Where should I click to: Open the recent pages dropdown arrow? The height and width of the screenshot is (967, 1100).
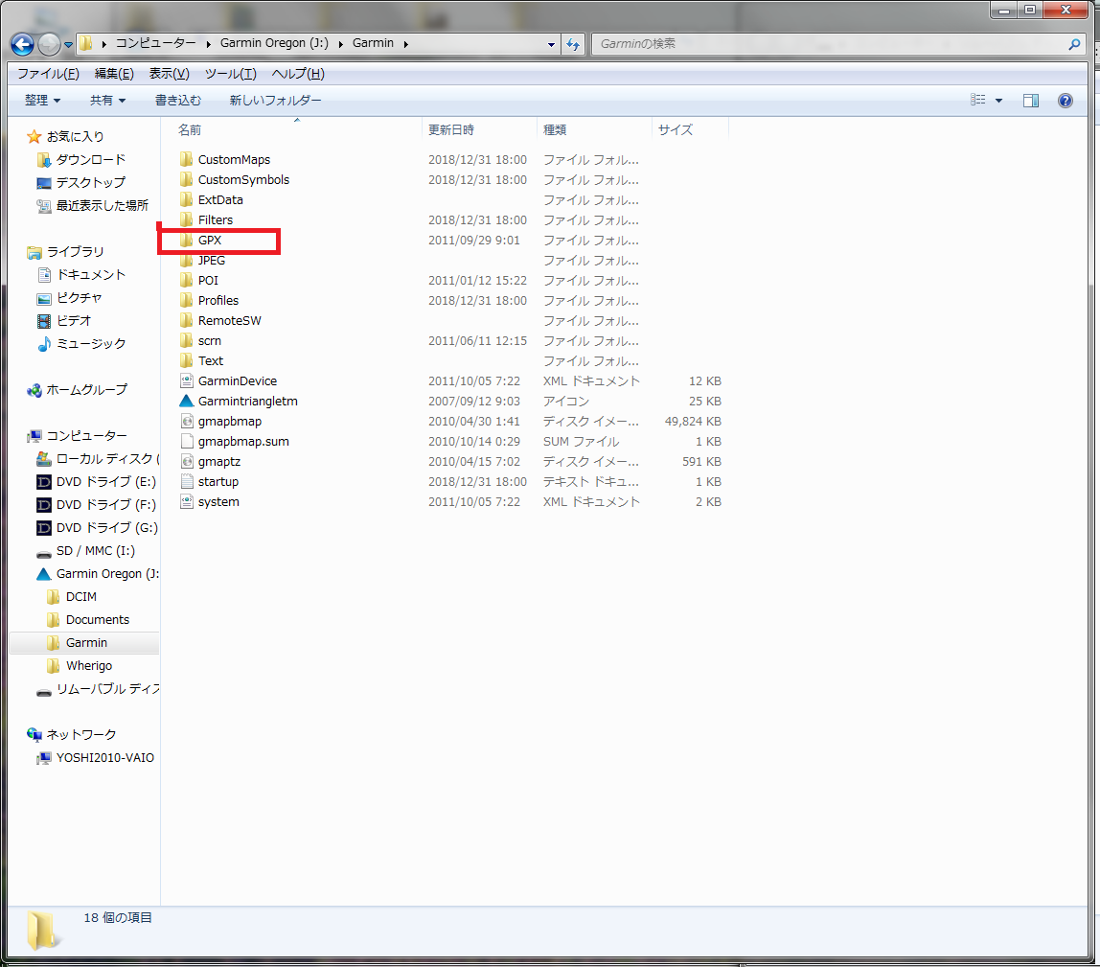(68, 44)
